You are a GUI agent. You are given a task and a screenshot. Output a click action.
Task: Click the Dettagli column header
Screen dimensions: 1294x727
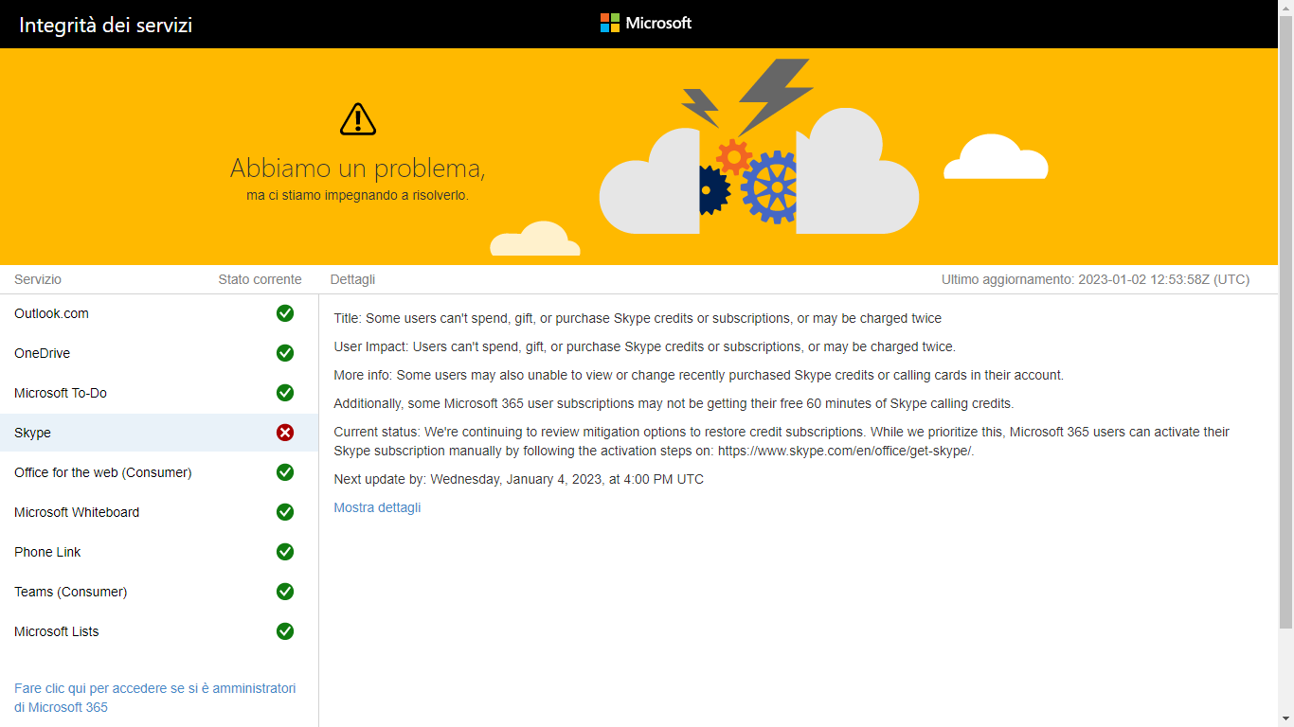coord(352,279)
